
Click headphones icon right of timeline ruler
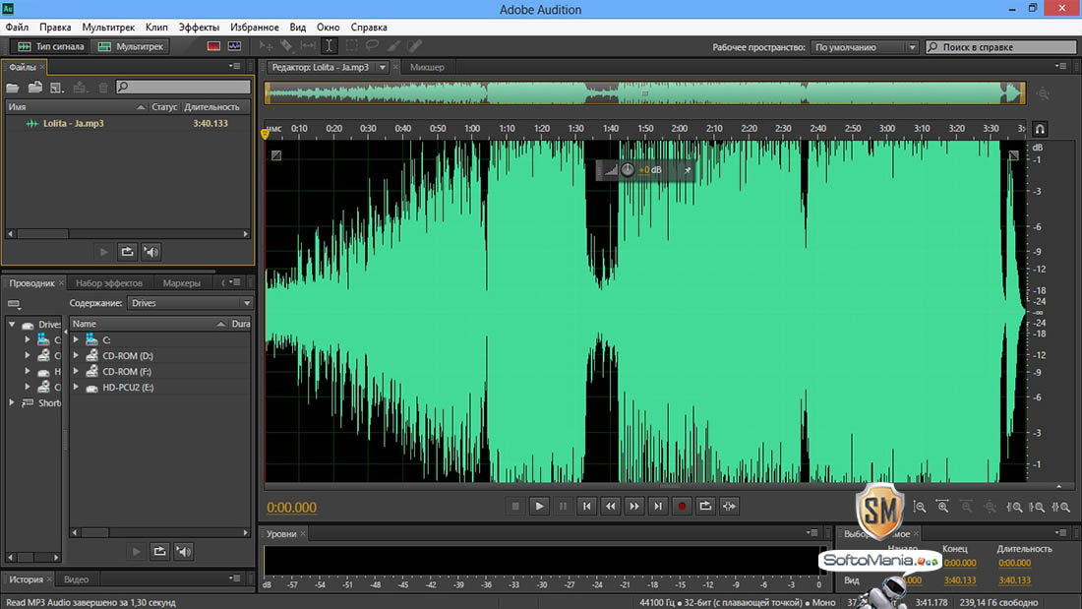click(x=1040, y=129)
